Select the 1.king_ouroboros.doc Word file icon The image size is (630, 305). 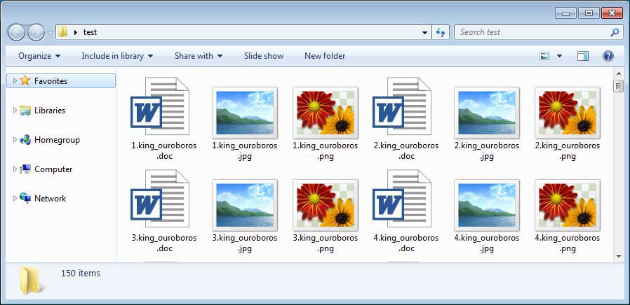[160, 106]
